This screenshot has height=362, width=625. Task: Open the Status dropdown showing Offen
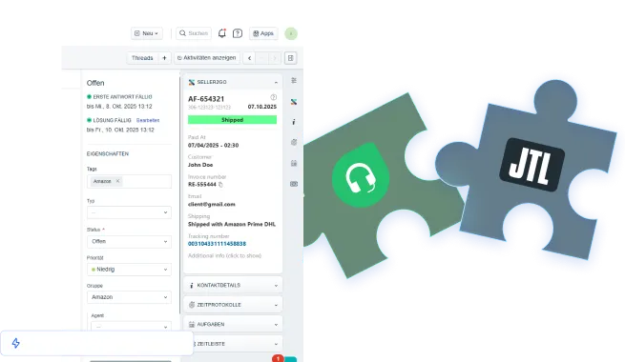129,241
